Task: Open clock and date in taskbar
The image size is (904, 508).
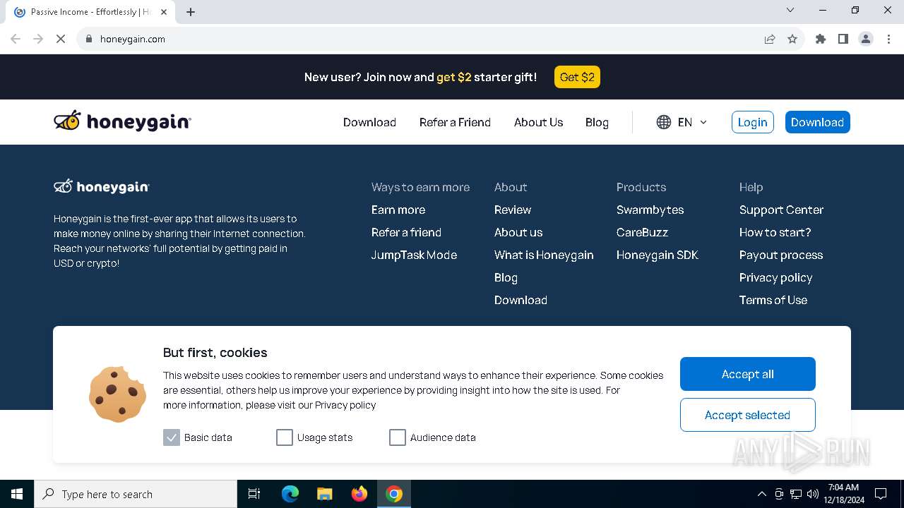Action: (x=843, y=494)
